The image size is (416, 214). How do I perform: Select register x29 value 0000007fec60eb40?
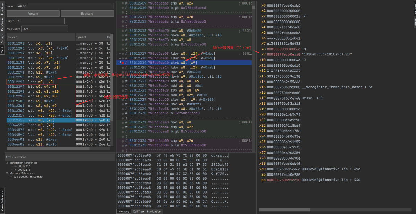tap(284, 163)
